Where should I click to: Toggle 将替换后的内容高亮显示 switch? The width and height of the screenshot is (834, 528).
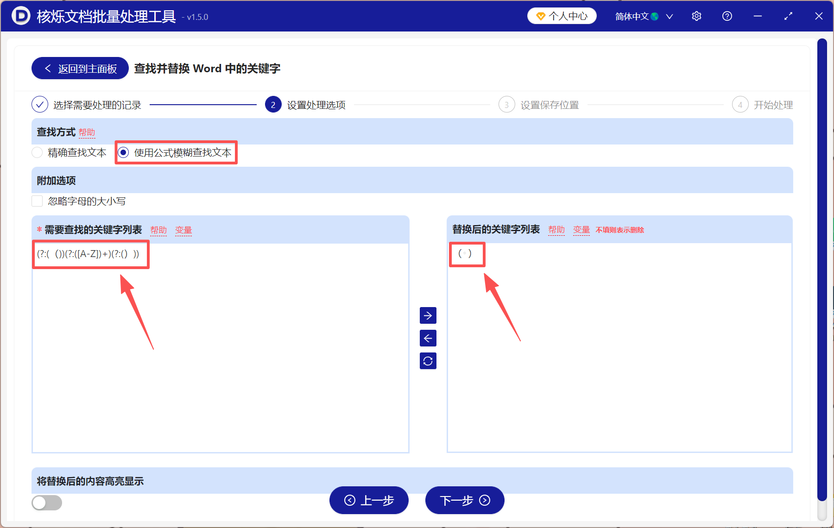[46, 503]
